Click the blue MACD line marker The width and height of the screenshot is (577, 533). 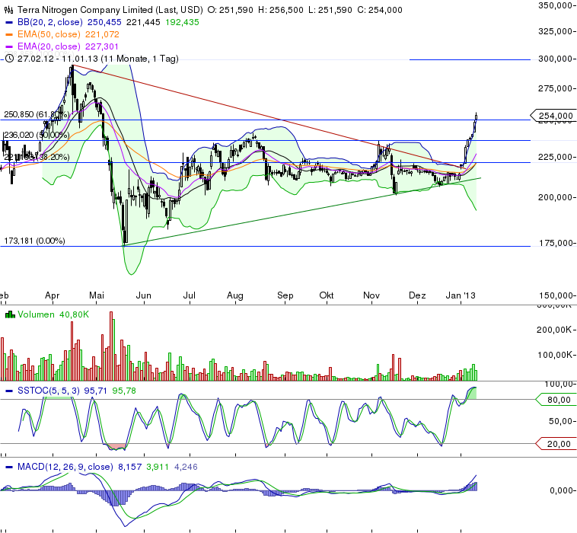pos(9,467)
